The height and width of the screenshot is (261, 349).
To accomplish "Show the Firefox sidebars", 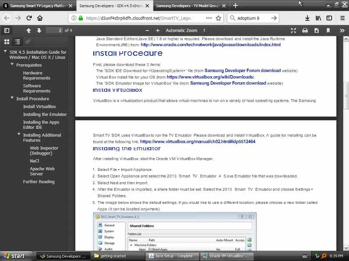I will 329,18.
